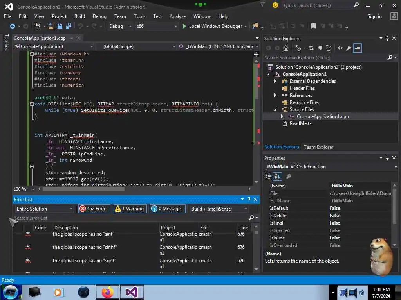
Task: Click the Find in Files toolbar icon
Action: point(255,26)
